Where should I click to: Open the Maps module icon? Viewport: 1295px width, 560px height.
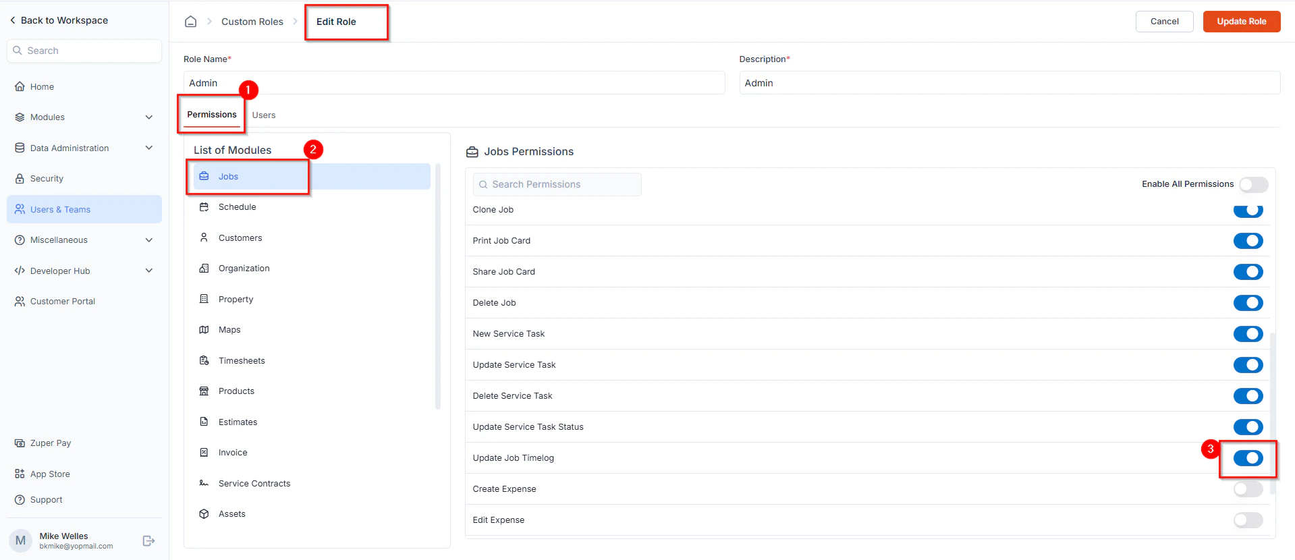point(204,330)
